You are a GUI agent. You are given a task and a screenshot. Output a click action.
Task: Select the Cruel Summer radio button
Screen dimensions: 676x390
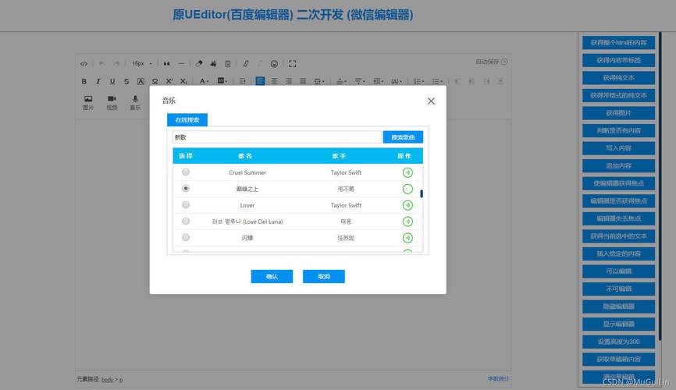pyautogui.click(x=186, y=172)
